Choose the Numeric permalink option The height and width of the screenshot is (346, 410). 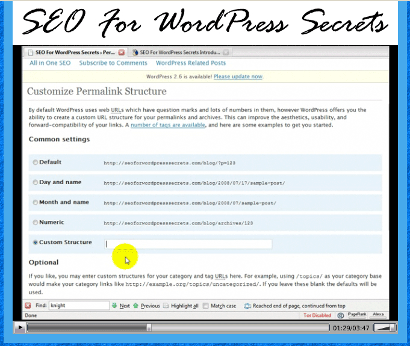36,223
